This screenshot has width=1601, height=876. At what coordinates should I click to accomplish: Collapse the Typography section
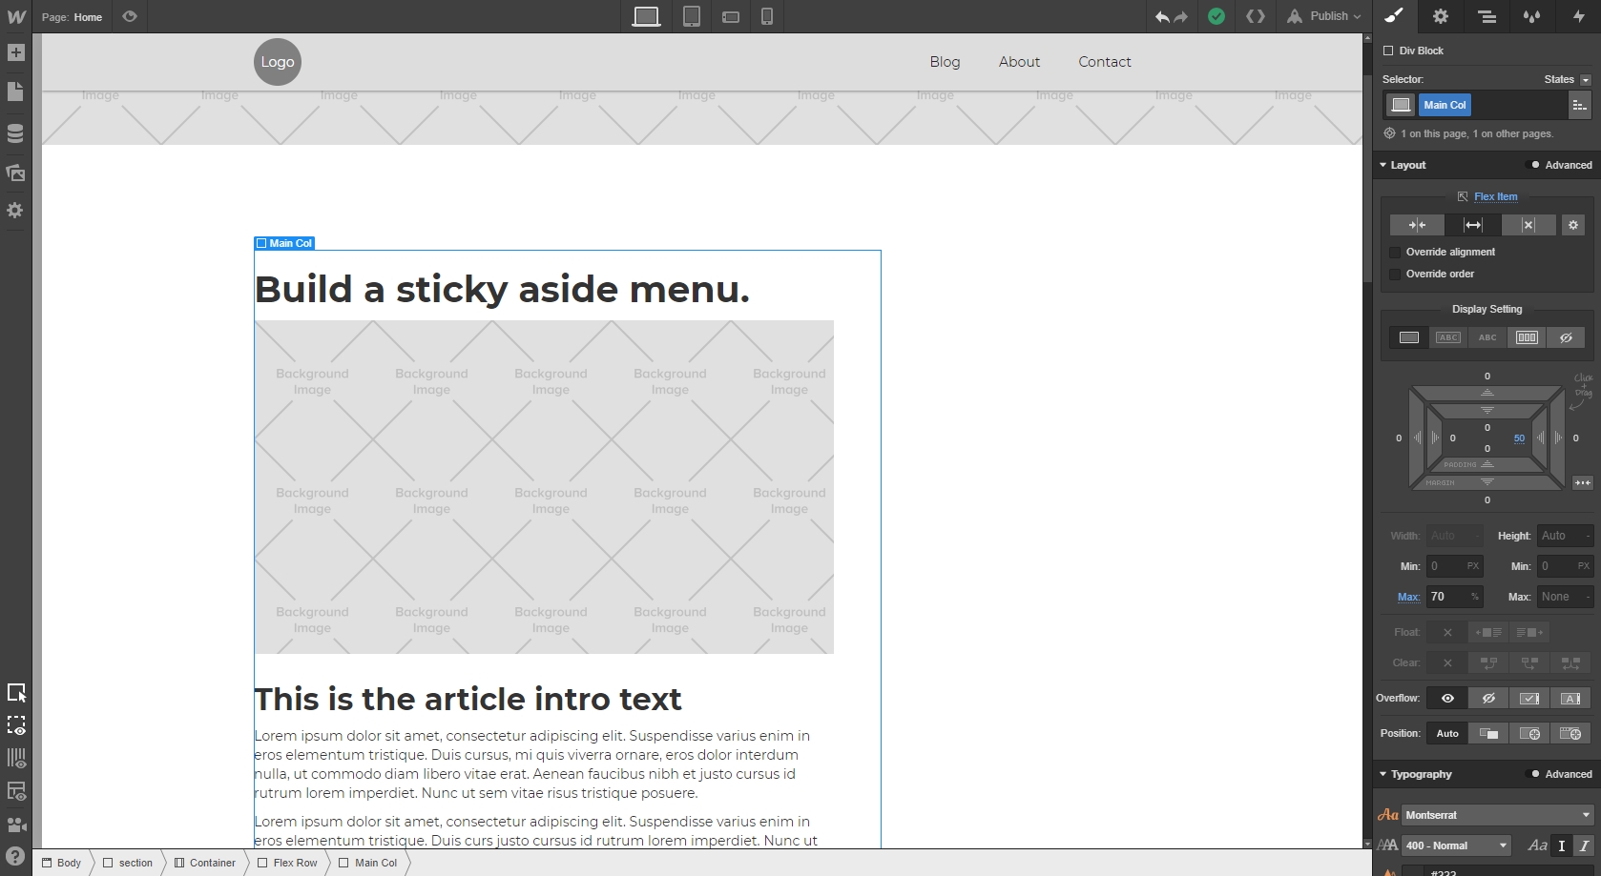pos(1415,774)
